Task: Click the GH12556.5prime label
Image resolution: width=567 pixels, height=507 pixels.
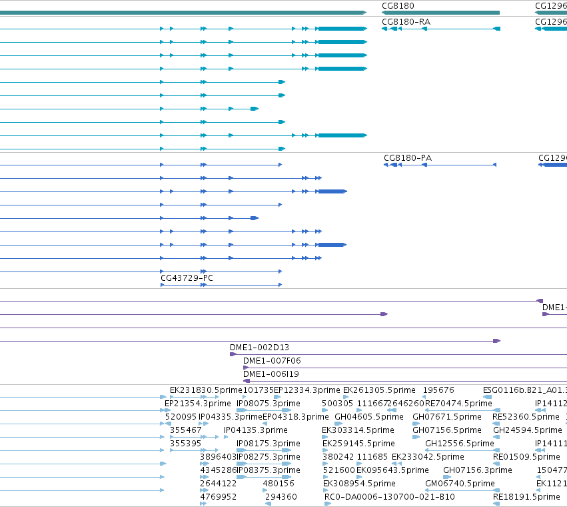Action: click(460, 444)
